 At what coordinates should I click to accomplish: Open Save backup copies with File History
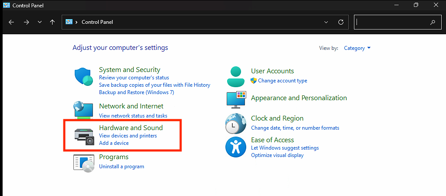click(155, 85)
